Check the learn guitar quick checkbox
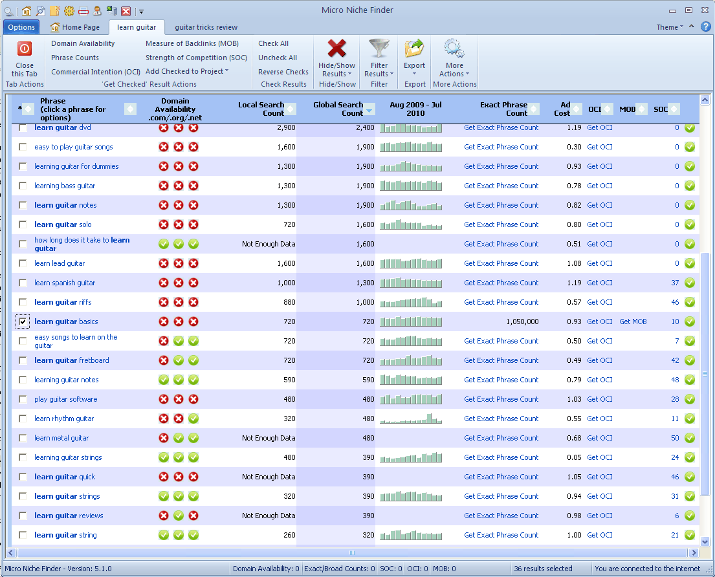This screenshot has width=715, height=577. point(23,477)
